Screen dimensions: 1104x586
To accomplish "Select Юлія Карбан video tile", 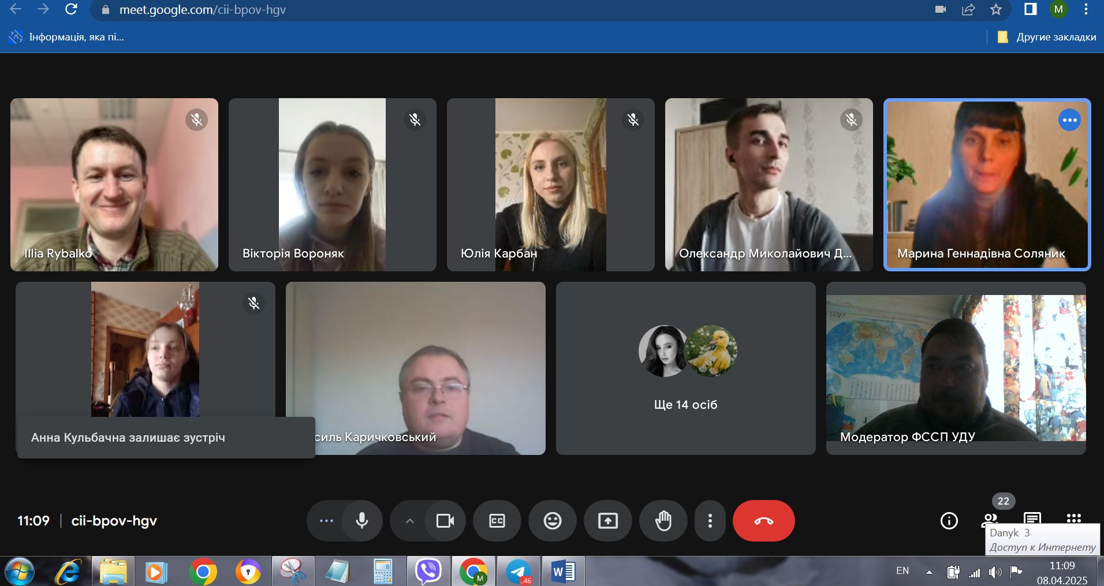I will point(551,185).
